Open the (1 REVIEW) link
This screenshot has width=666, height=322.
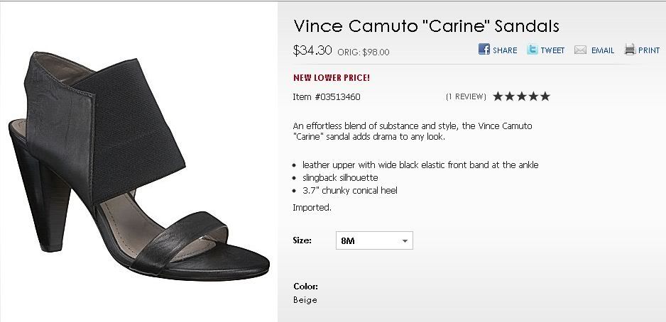[466, 96]
